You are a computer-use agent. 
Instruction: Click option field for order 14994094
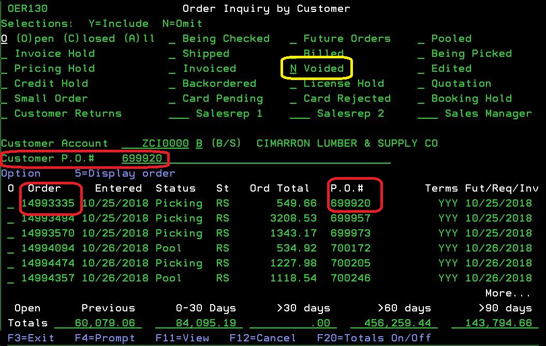(x=10, y=248)
